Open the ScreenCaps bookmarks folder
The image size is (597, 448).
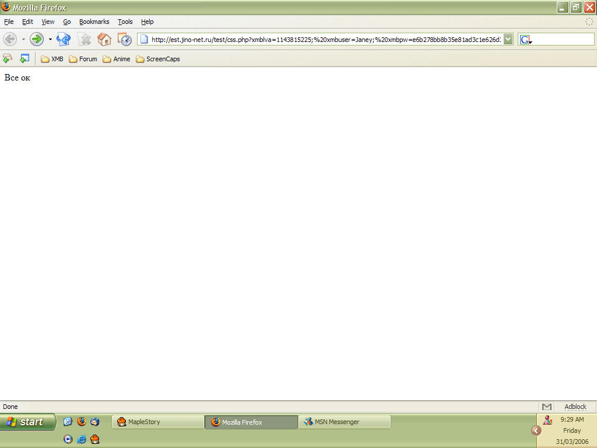(158, 59)
